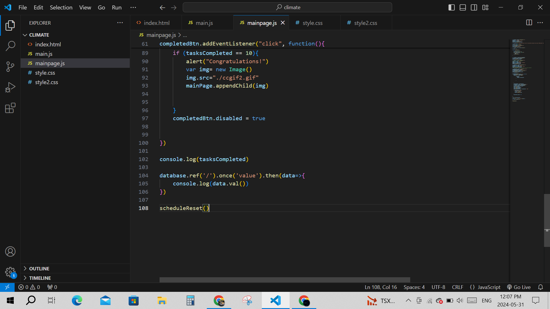
Task: Toggle the bottom panel visibility
Action: click(x=463, y=7)
